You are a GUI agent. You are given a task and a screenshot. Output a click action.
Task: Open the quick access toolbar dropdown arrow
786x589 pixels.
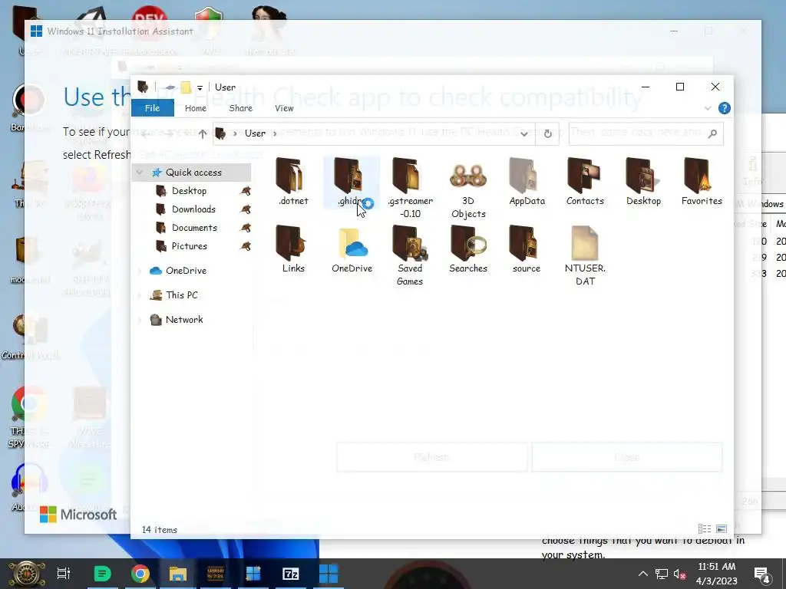coord(200,87)
